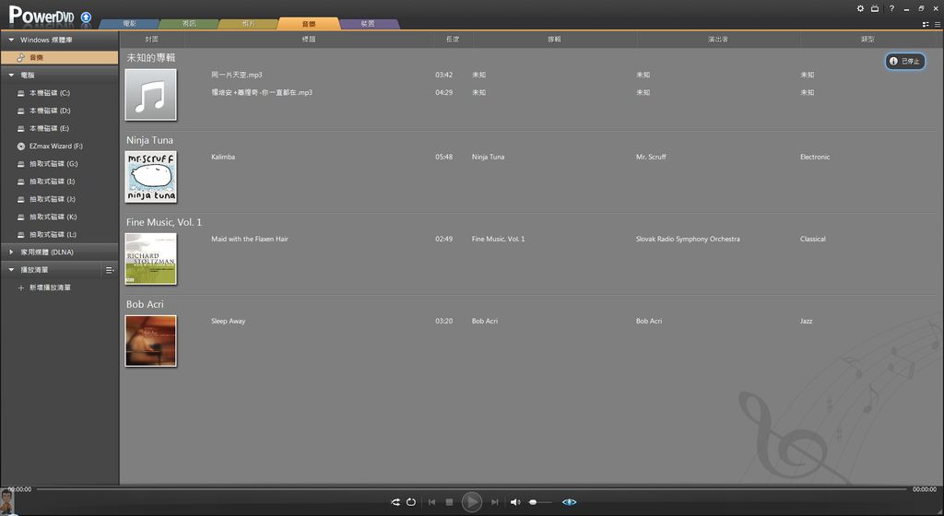
Task: Select the Bob Acri album cover
Action: point(151,341)
